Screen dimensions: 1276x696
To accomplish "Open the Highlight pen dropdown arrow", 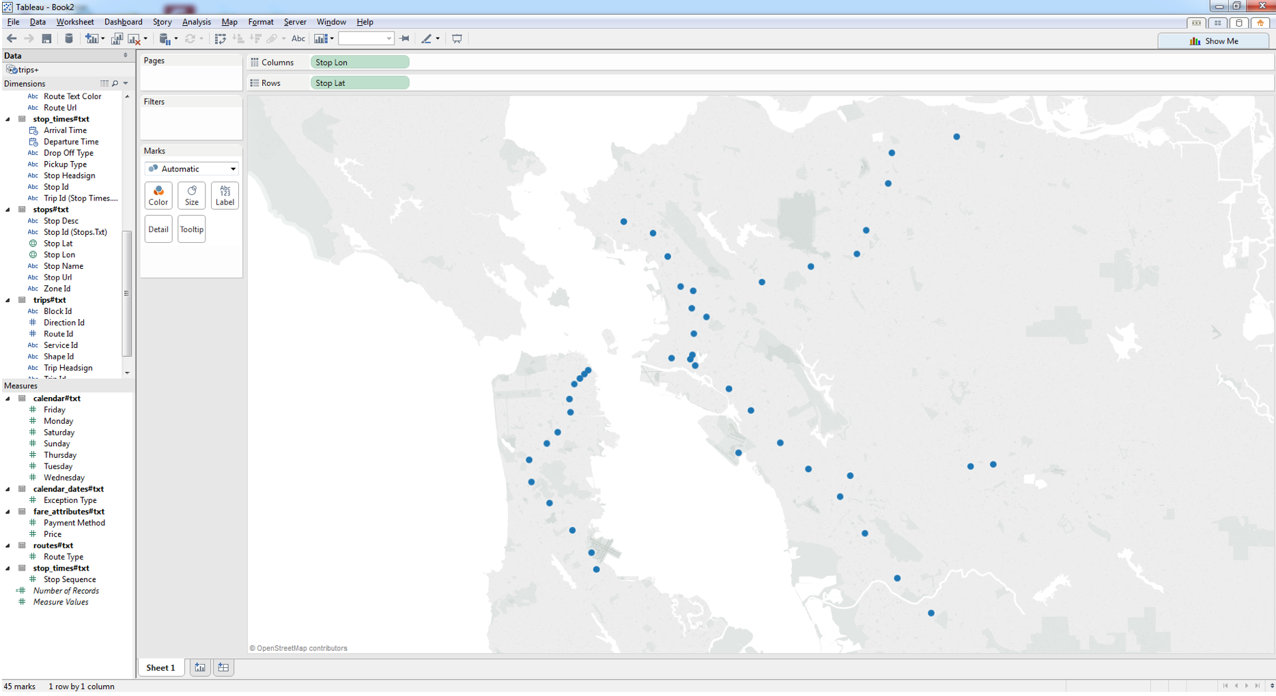I will coord(438,39).
